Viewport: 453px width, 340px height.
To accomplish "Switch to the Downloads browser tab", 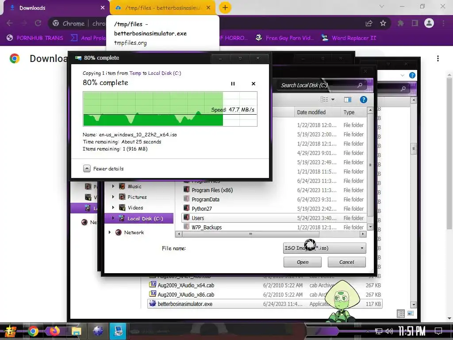I will pyautogui.click(x=56, y=8).
